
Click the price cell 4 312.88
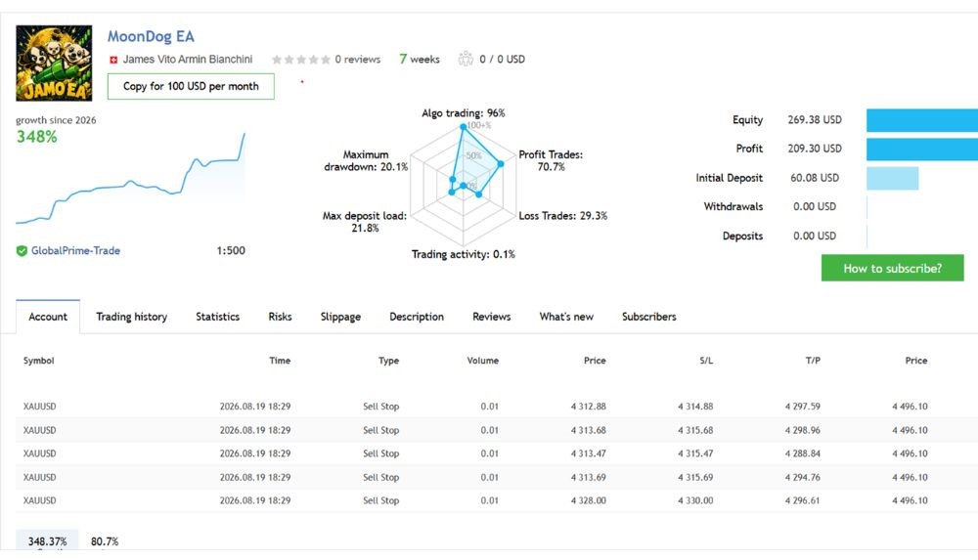[x=588, y=406]
